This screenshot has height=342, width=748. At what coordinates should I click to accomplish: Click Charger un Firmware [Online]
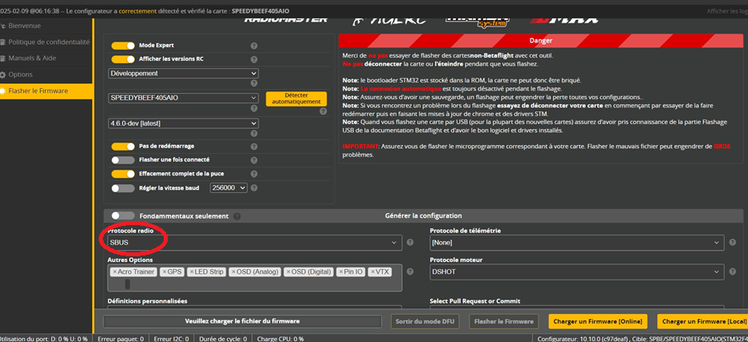pyautogui.click(x=597, y=321)
